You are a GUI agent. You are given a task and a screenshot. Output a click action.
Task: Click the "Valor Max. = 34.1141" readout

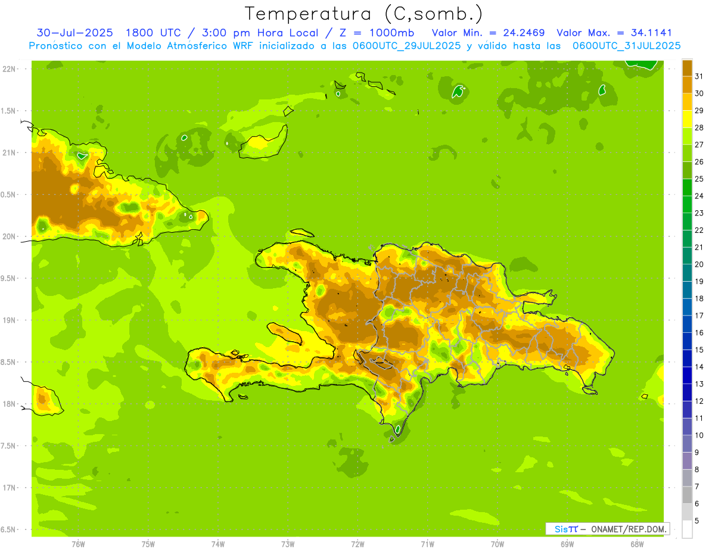(614, 33)
